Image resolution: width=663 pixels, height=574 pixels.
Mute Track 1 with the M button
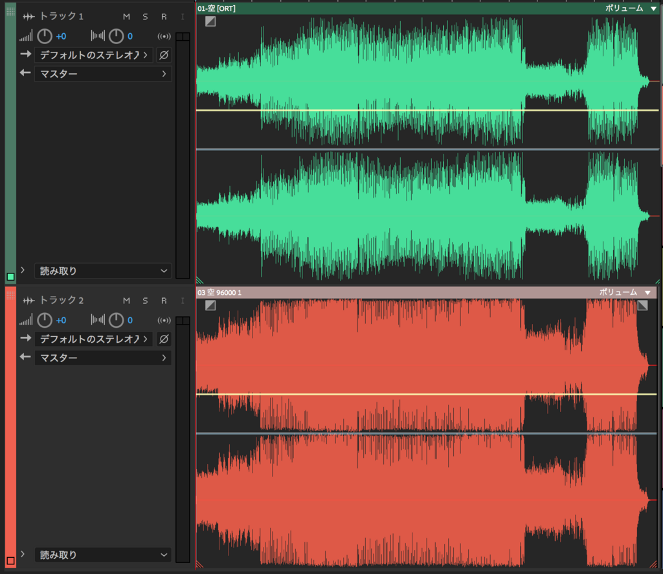click(126, 16)
